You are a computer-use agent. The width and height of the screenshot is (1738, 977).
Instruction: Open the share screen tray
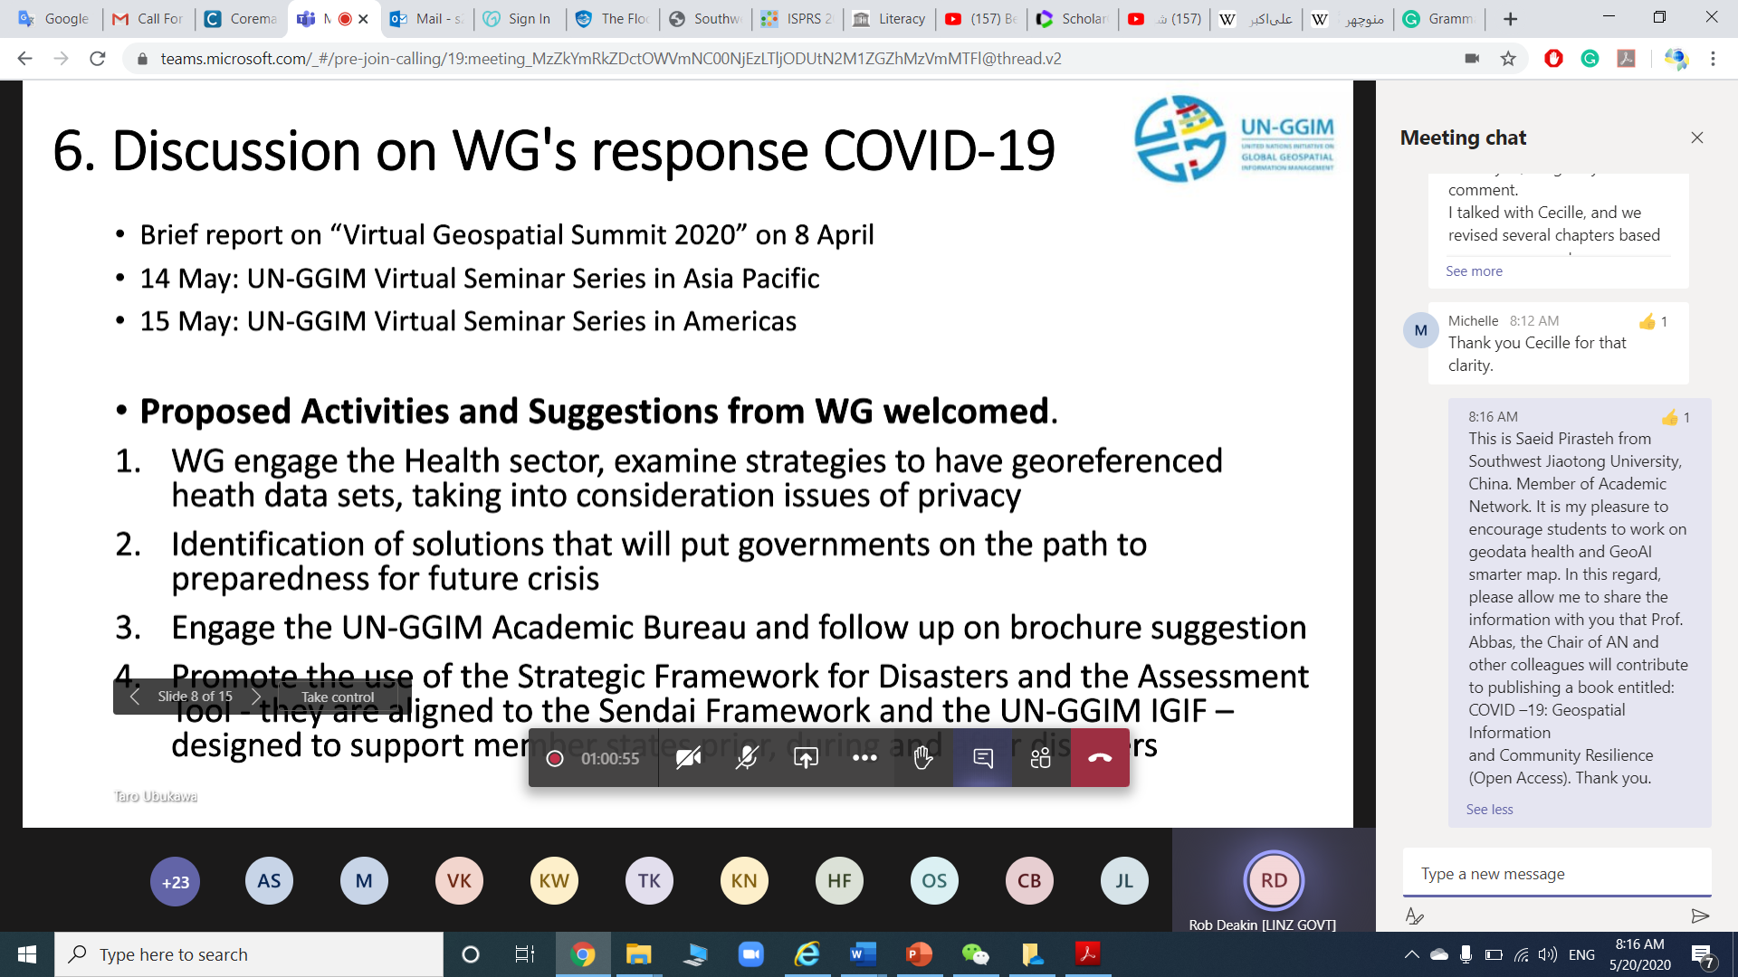point(805,758)
